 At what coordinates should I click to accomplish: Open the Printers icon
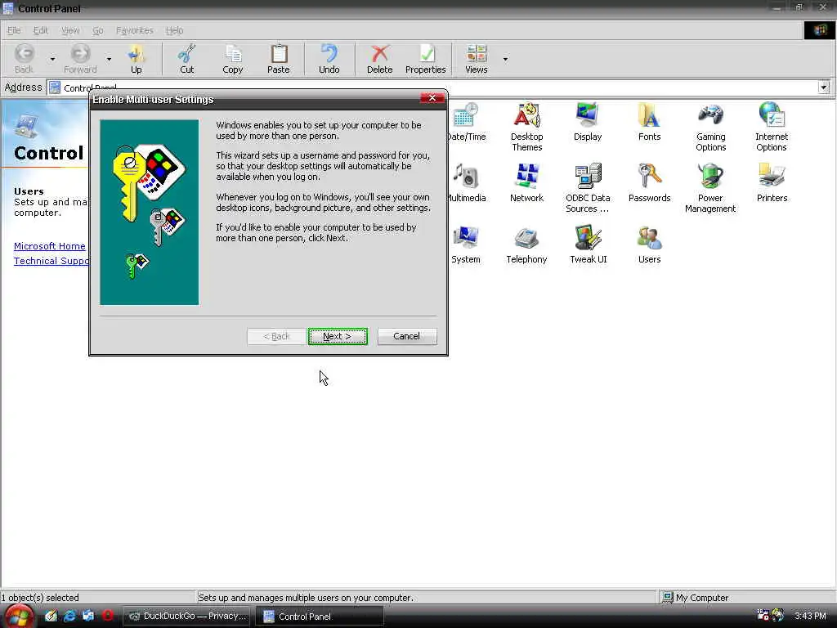pyautogui.click(x=772, y=184)
